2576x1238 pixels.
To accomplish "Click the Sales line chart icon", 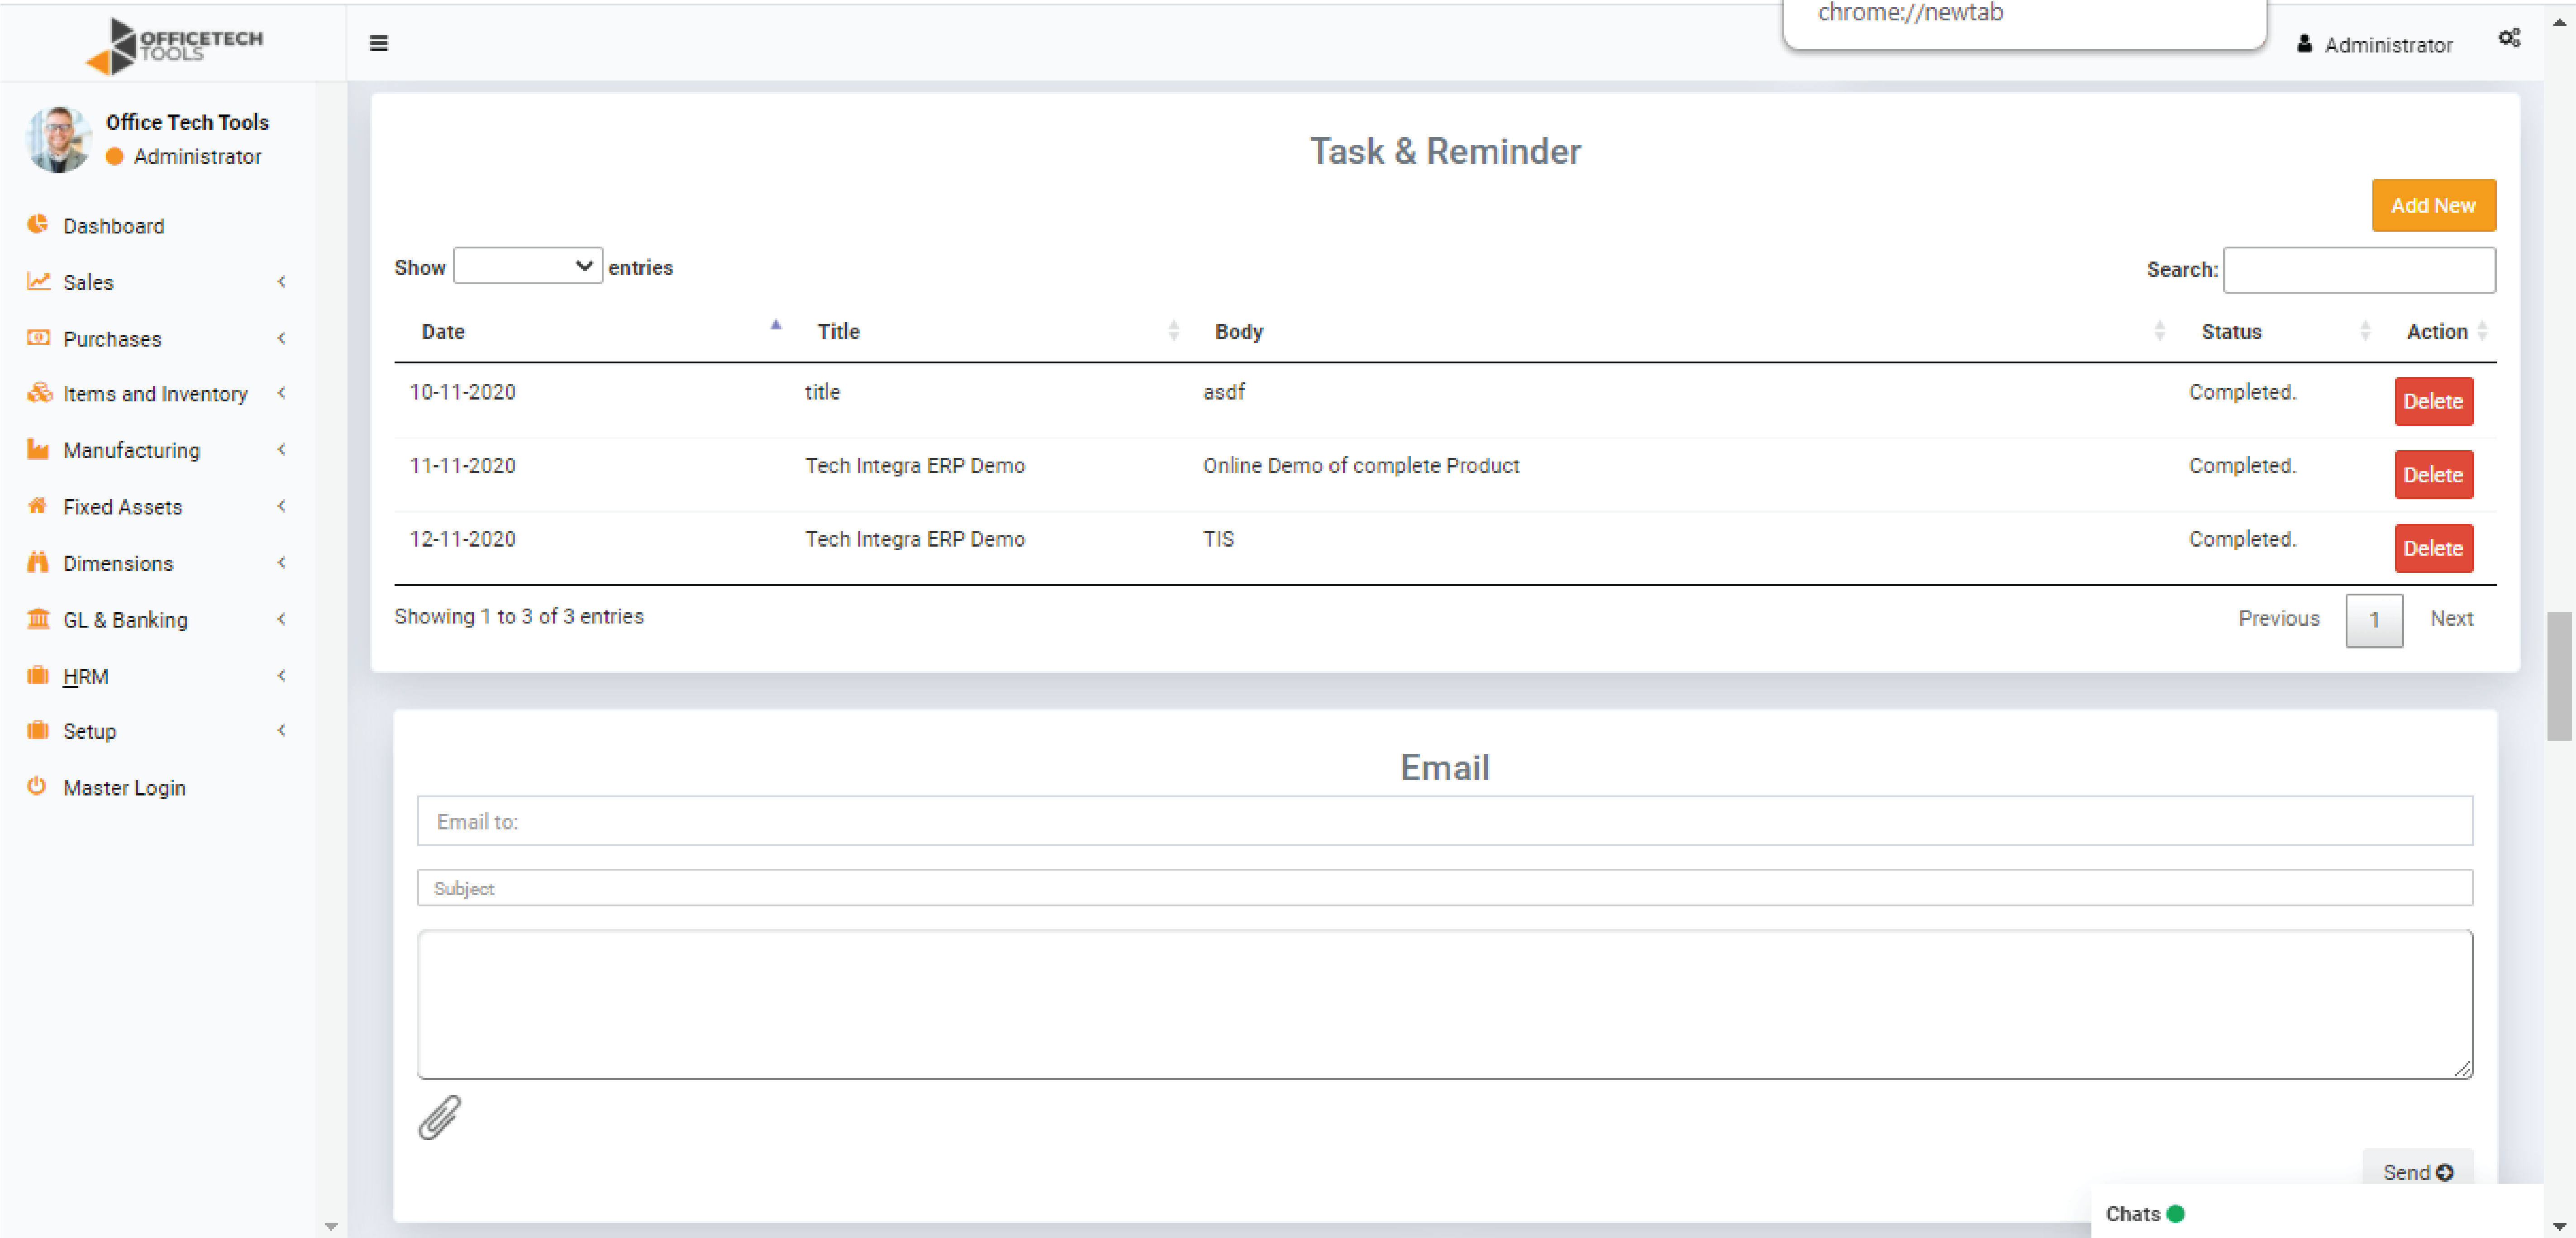I will point(38,281).
